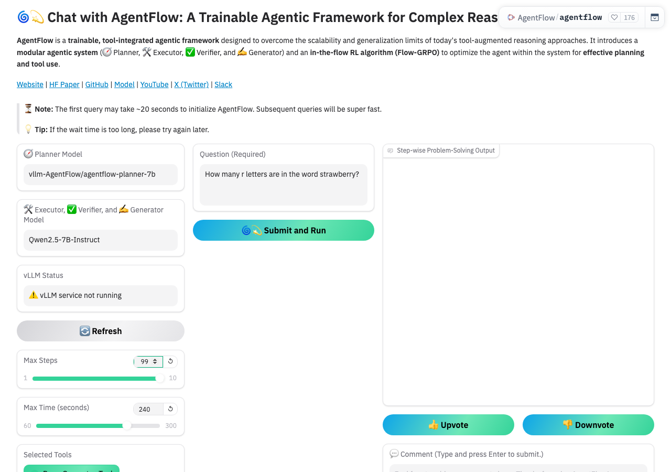Move the Max Steps slider handle
The image size is (671, 472).
click(x=160, y=378)
